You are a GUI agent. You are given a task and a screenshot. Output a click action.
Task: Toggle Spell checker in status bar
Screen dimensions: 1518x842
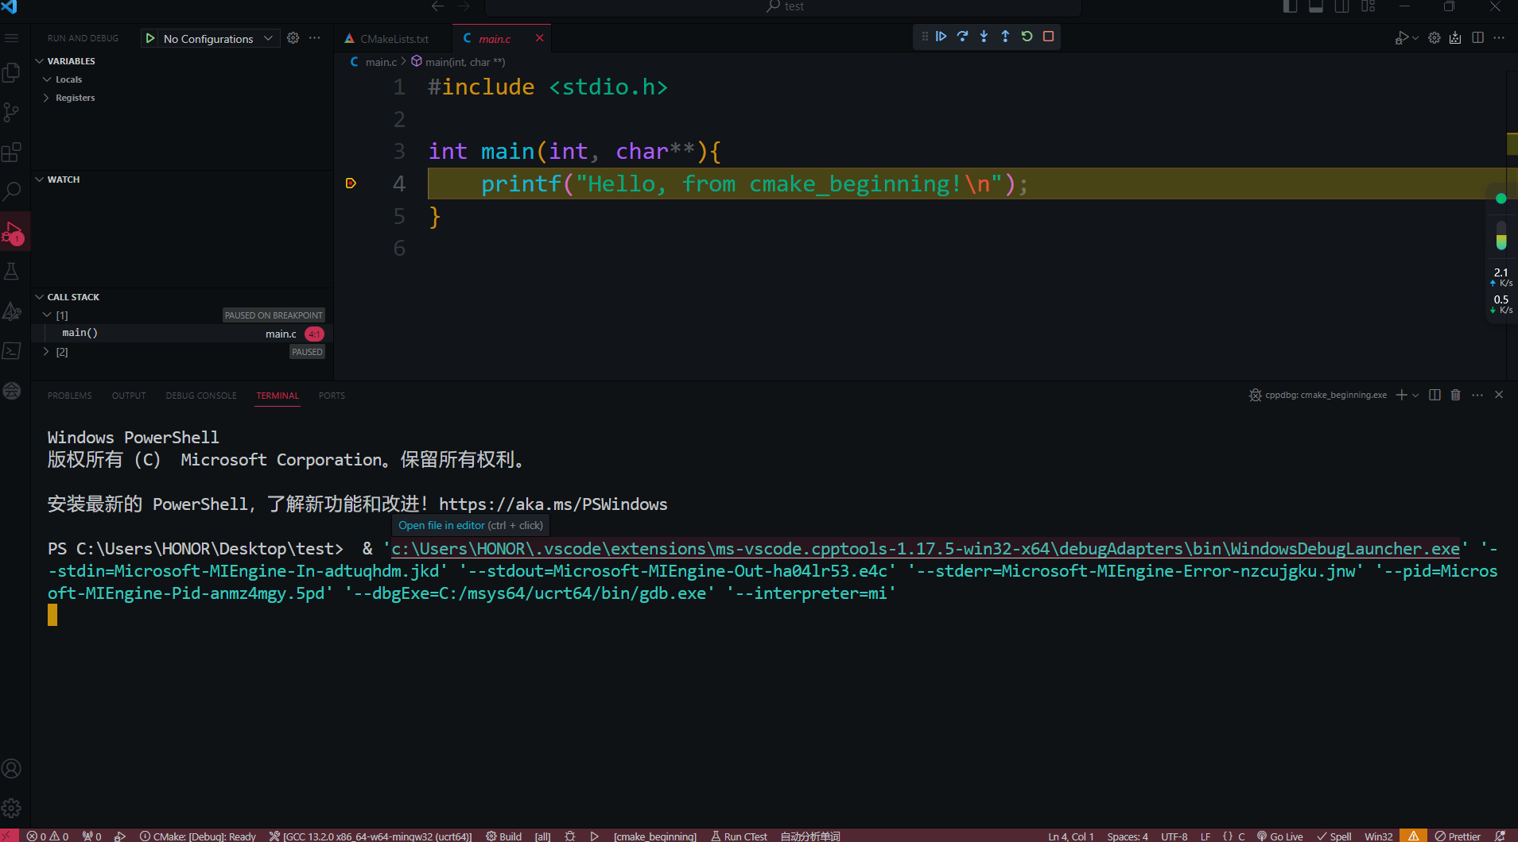coord(1334,836)
